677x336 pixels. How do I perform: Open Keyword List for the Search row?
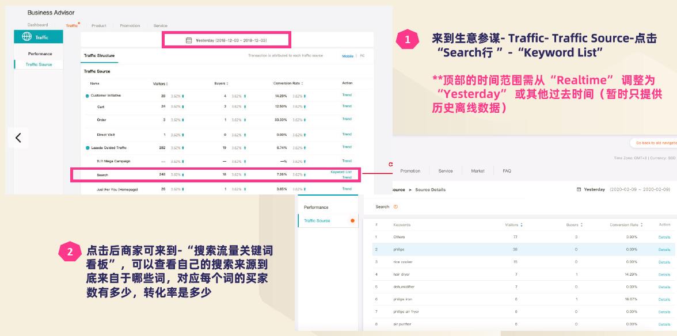(341, 172)
